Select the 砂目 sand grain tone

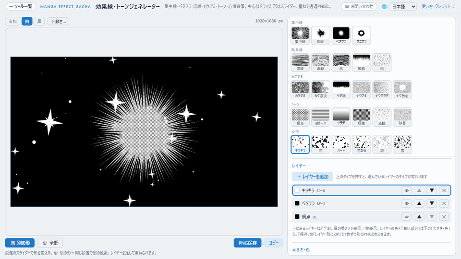(x=402, y=117)
